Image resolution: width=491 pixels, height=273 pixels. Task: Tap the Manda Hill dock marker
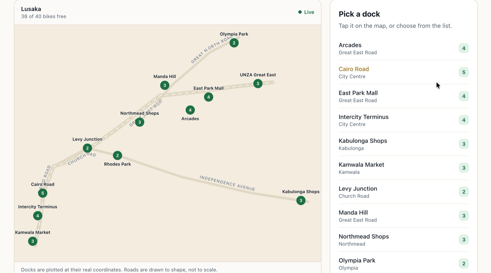[164, 85]
